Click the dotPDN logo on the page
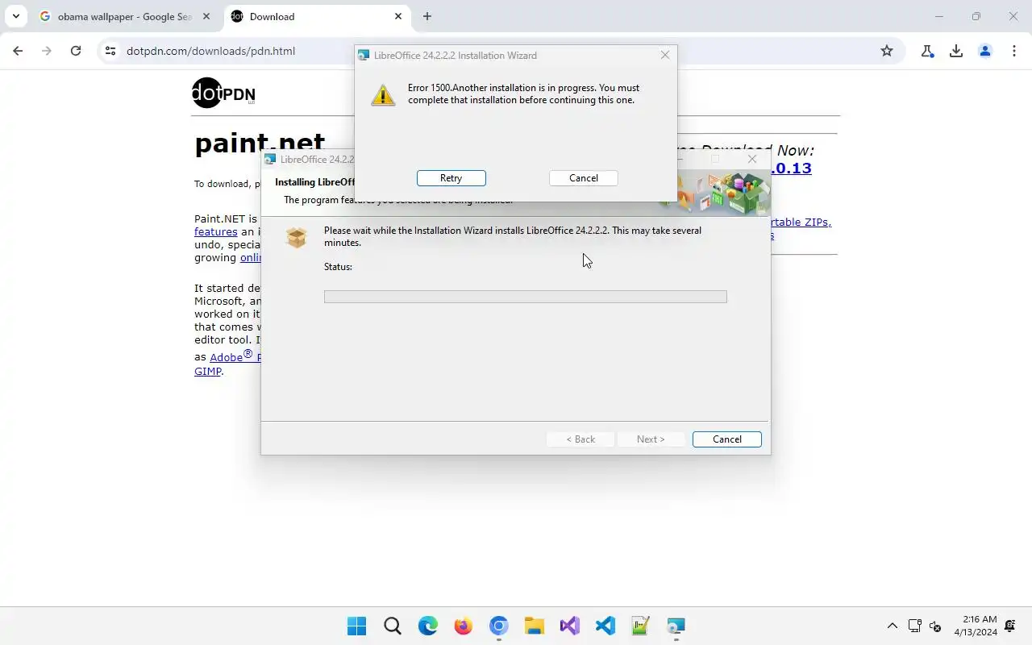Image resolution: width=1032 pixels, height=645 pixels. [223, 93]
